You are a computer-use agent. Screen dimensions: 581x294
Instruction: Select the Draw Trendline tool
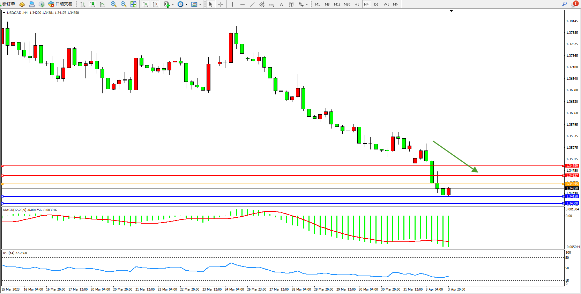[252, 4]
